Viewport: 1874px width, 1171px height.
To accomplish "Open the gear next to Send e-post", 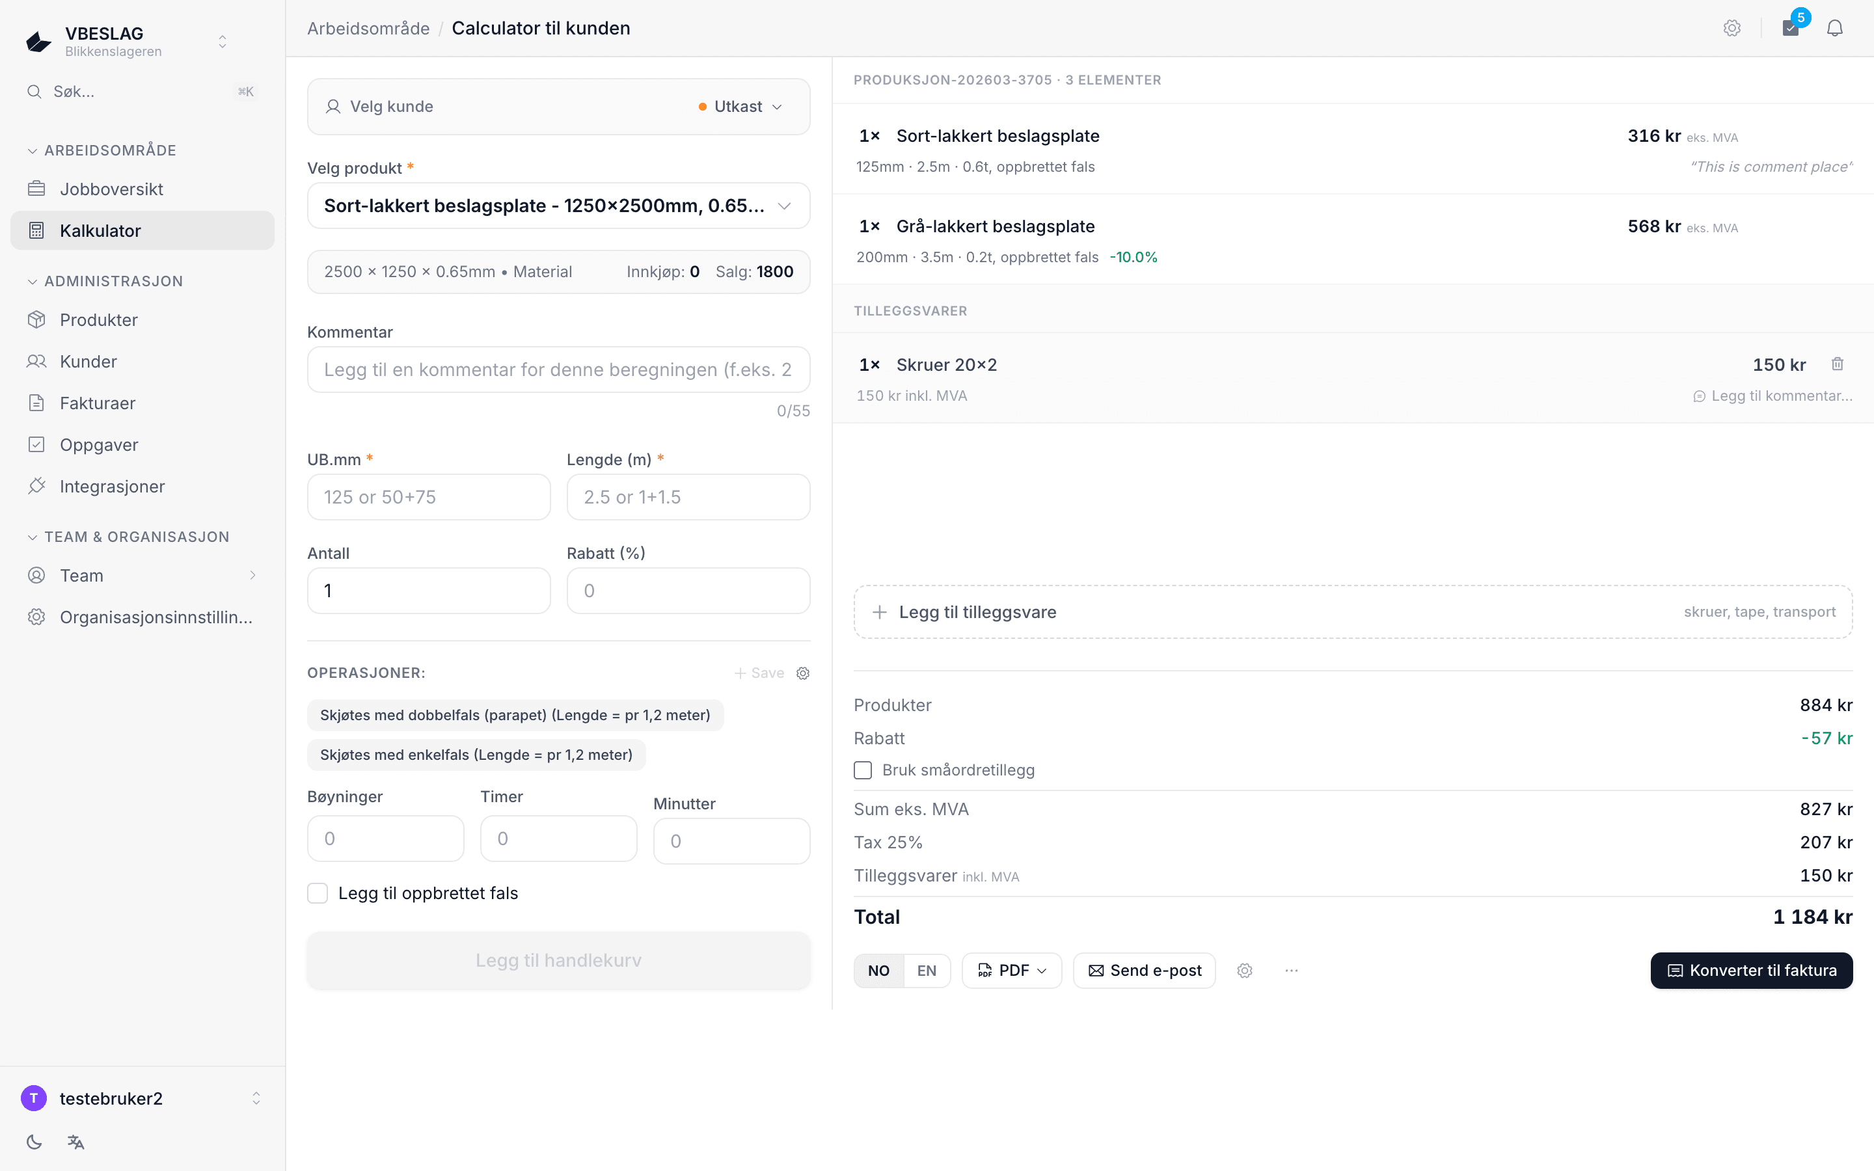I will coord(1244,971).
